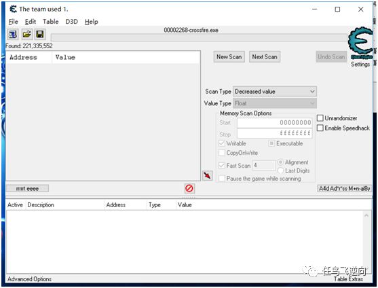Viewport: 378px width, 288px height.
Task: Toggle the Enable Speedhack checkbox
Action: pos(320,128)
